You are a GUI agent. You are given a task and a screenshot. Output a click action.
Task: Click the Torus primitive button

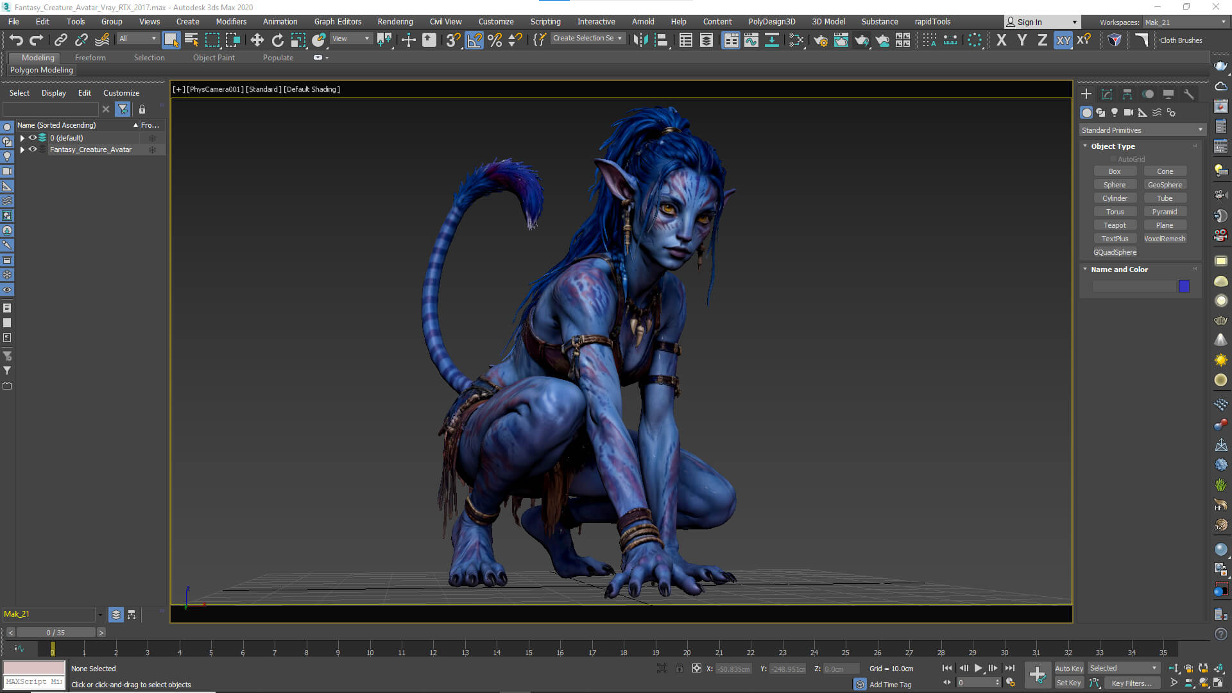(x=1115, y=212)
